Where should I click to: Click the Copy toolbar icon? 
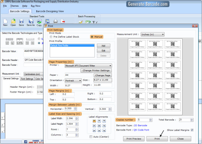39,21
